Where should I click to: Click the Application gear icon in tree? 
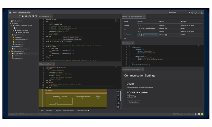point(13,35)
